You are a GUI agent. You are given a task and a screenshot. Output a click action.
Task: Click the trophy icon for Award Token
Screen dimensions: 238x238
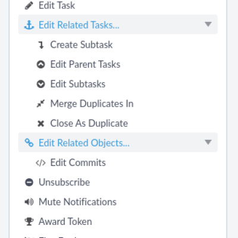click(29, 221)
